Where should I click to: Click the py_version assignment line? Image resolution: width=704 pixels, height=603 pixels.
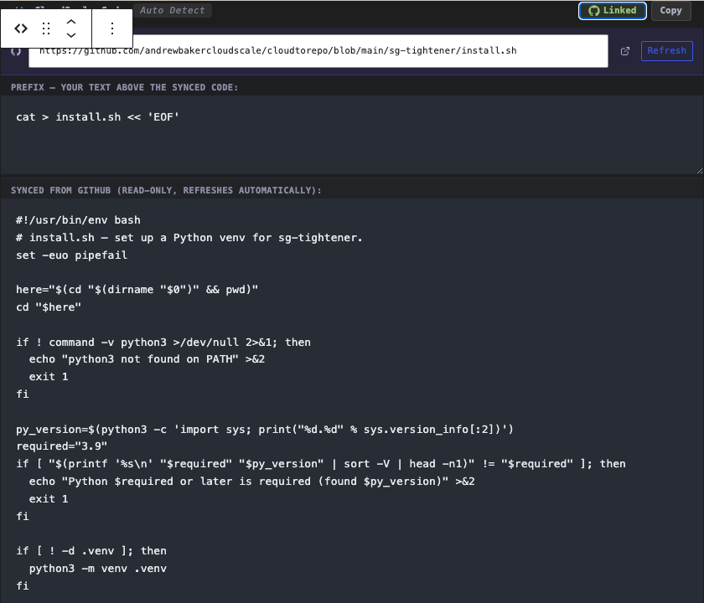coord(265,430)
